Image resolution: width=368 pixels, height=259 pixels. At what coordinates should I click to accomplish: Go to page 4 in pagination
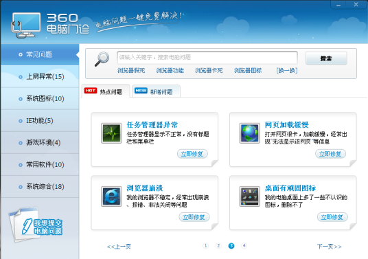pyautogui.click(x=244, y=246)
